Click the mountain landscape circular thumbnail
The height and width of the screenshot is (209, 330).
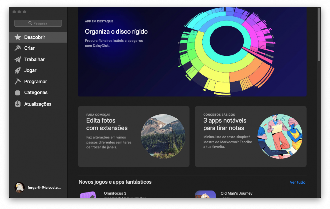click(163, 136)
